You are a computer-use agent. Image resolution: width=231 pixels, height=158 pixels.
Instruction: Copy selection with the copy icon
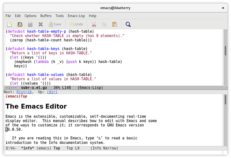click(104, 24)
